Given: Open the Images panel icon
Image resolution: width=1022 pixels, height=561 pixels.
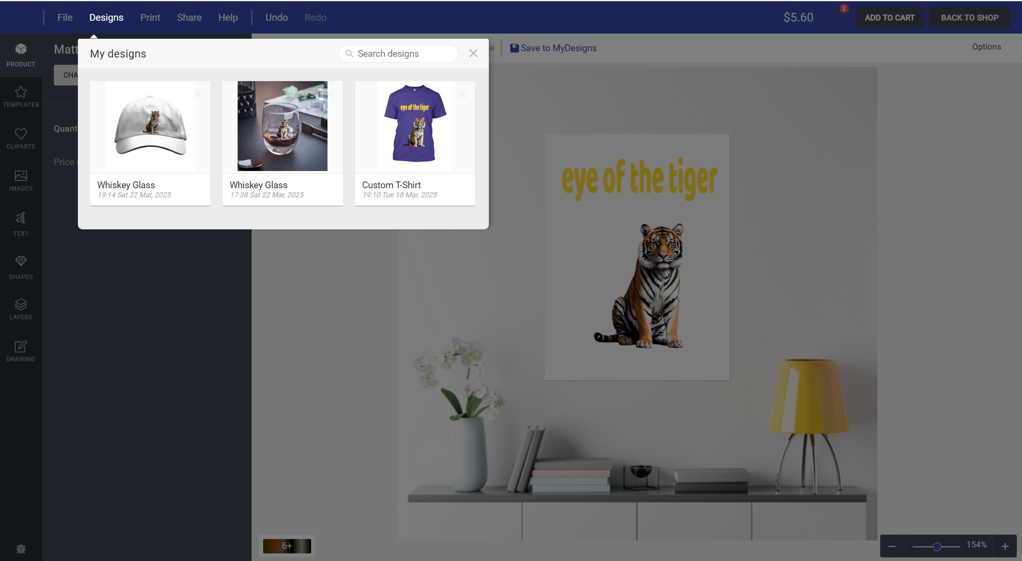Looking at the screenshot, I should click(x=21, y=176).
